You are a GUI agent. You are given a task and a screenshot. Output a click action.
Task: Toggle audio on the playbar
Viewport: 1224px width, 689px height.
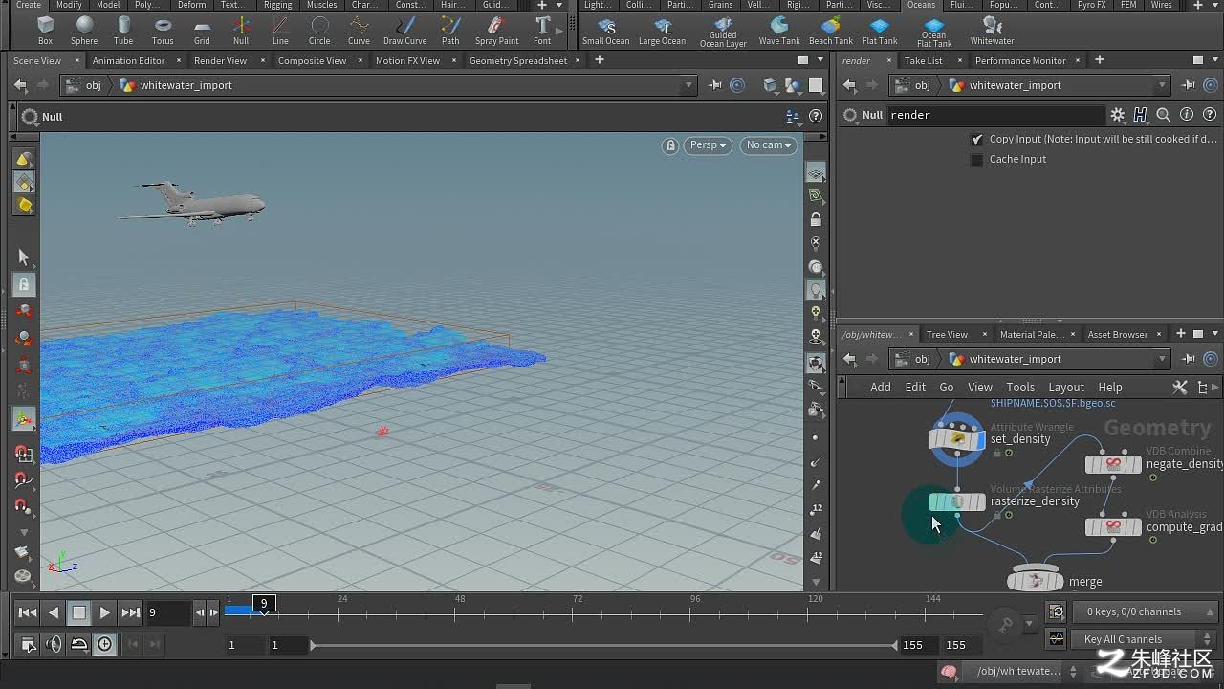[54, 644]
